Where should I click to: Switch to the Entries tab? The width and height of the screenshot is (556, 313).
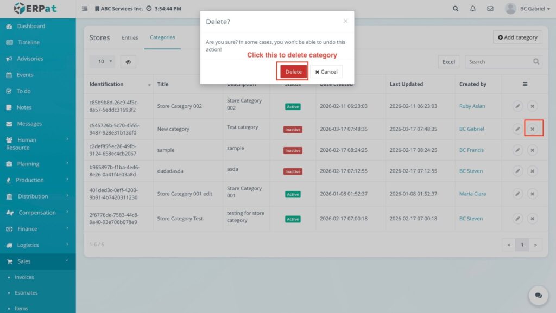pos(130,38)
